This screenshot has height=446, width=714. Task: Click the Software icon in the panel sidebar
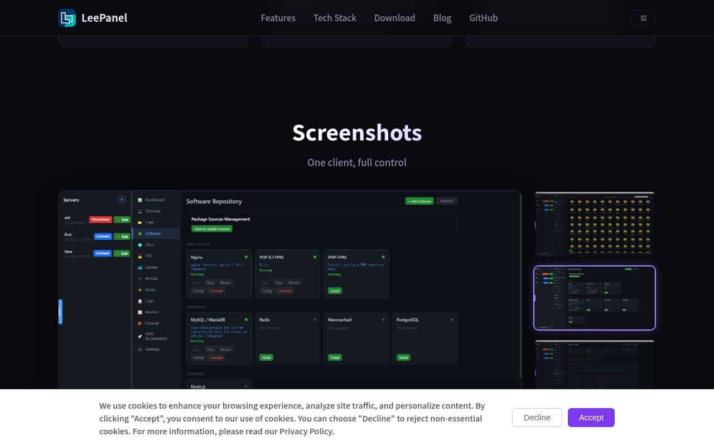[x=140, y=234]
